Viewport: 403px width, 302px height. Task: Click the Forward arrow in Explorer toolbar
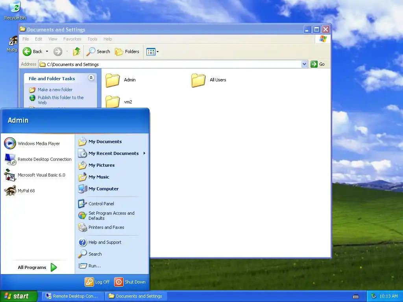coord(58,52)
